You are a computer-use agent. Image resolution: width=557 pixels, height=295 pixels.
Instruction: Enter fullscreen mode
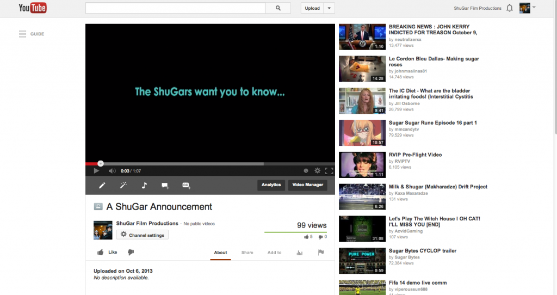pos(329,171)
